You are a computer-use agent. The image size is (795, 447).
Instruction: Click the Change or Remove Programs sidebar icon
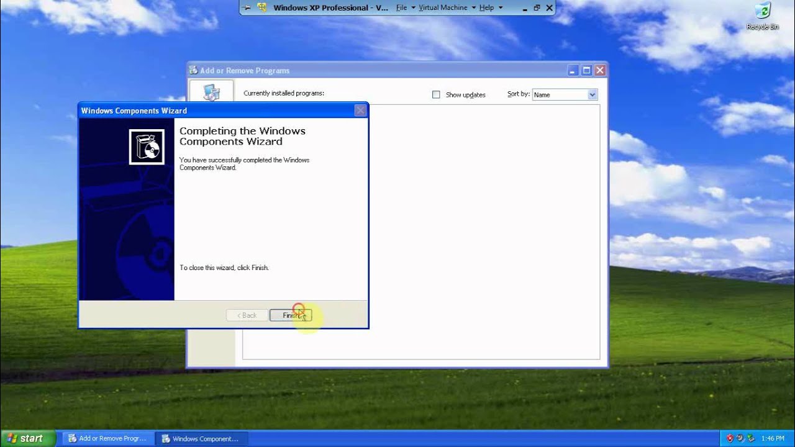pyautogui.click(x=211, y=92)
